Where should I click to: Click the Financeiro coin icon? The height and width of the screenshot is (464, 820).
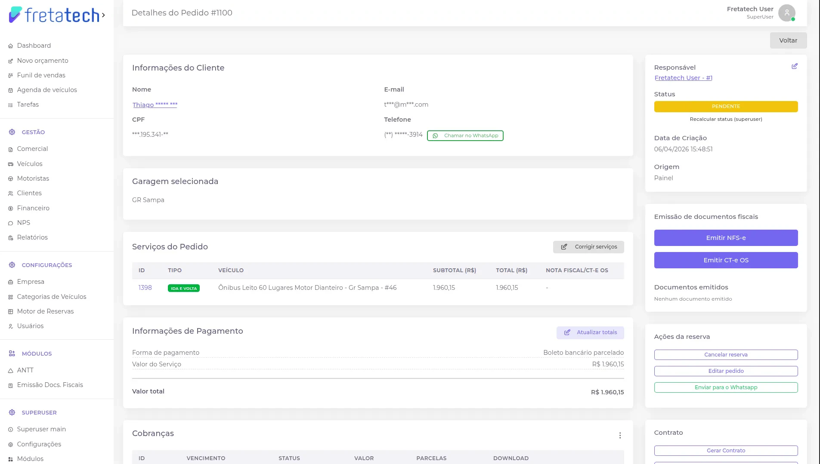click(x=11, y=209)
